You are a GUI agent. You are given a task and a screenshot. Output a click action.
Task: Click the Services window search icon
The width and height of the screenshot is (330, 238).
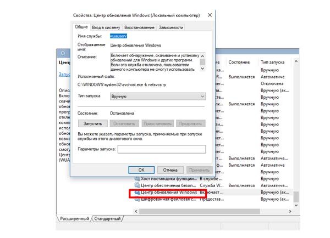[63, 53]
